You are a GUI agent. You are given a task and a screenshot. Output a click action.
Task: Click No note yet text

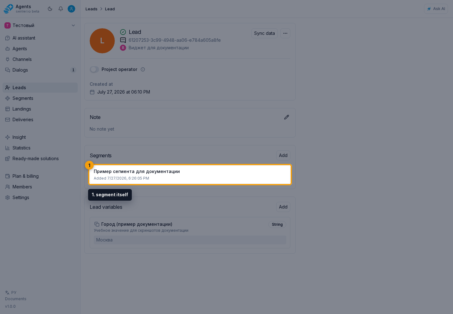102,129
